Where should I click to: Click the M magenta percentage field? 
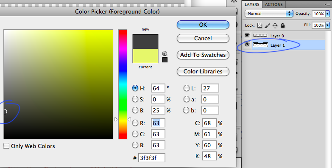click(x=209, y=134)
